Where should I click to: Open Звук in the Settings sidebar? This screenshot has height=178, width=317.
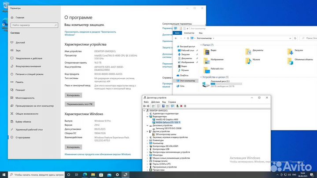[x=18, y=51]
